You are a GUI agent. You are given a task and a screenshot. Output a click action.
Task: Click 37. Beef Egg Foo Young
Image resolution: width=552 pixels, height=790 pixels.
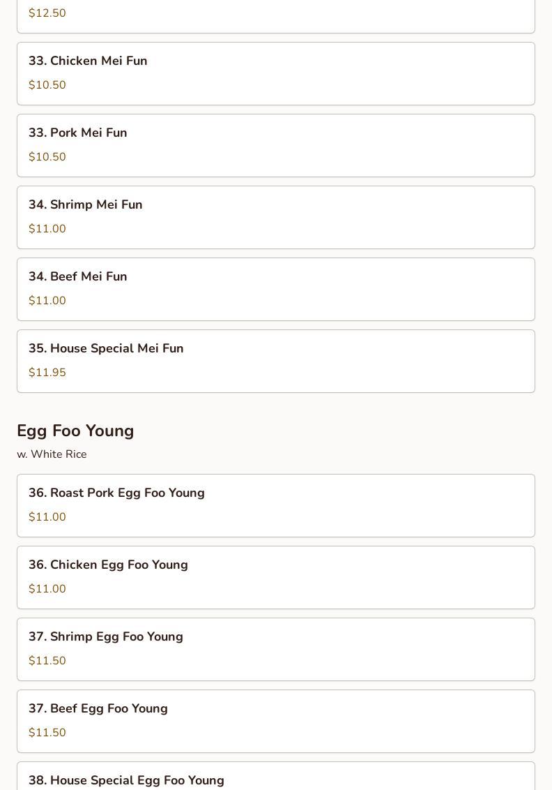[x=98, y=709]
